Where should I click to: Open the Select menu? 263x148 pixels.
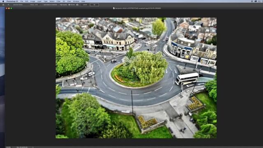(x=52, y=1)
